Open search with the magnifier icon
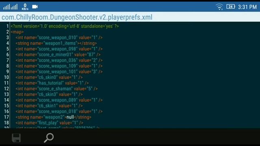The image size is (260, 146). pos(49,138)
